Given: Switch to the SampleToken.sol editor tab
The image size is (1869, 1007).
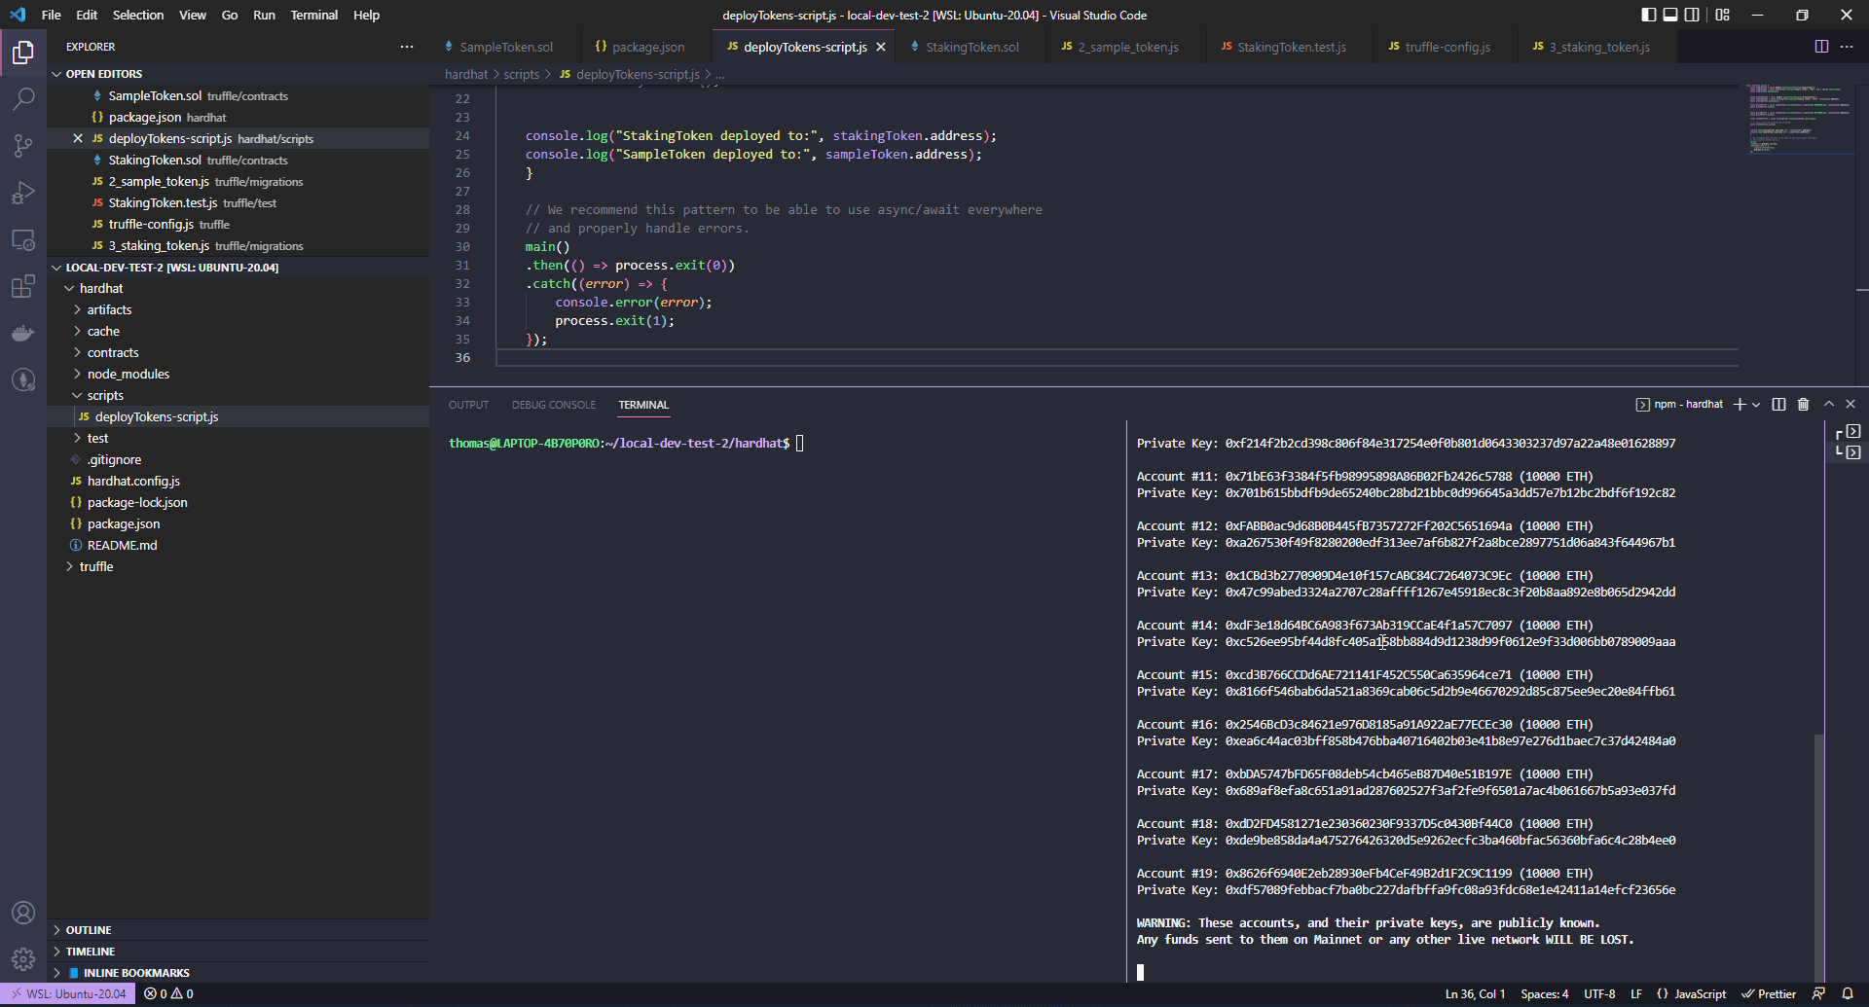Looking at the screenshot, I should click(505, 47).
